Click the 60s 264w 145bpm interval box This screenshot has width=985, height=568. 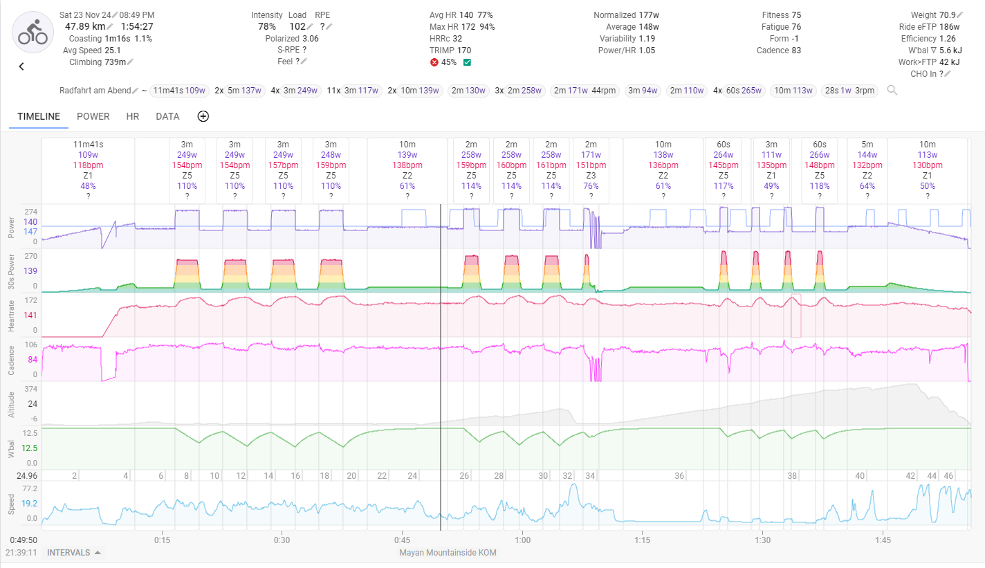point(724,170)
